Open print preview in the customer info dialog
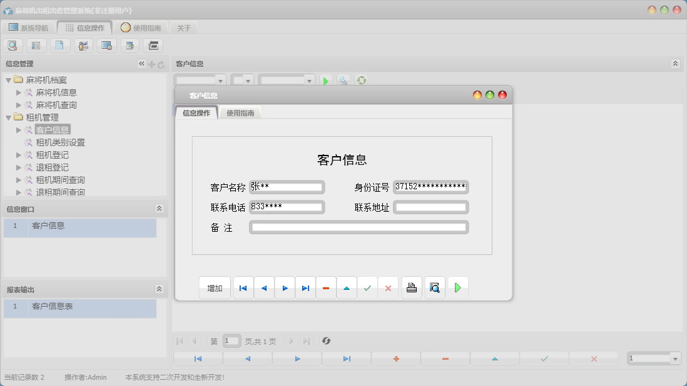The height and width of the screenshot is (386, 687). point(435,287)
